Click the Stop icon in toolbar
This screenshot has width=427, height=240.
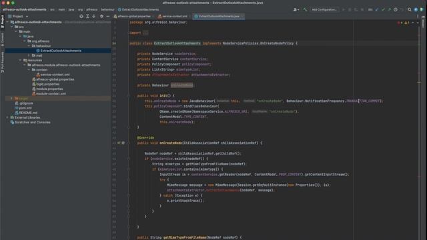(x=362, y=9)
